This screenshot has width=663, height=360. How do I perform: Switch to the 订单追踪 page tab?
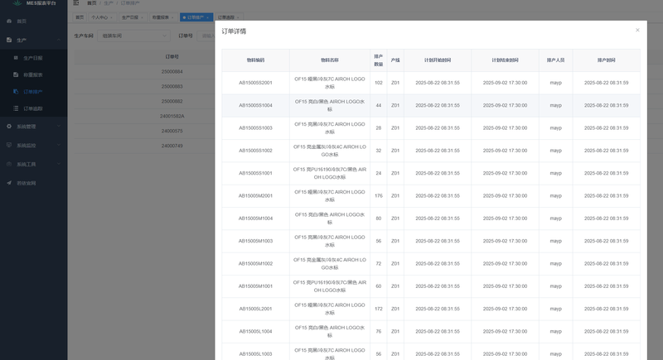[228, 17]
